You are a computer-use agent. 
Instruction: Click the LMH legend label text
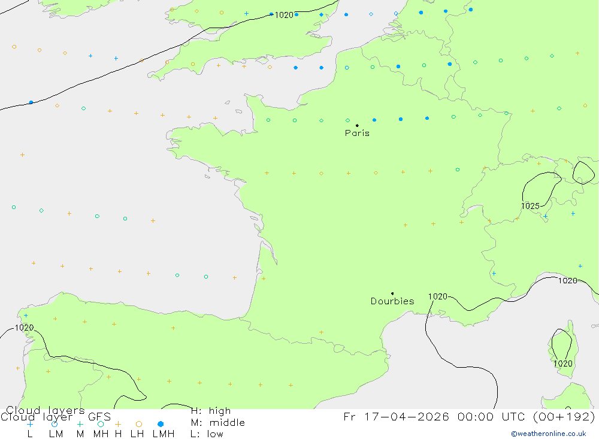tap(164, 434)
